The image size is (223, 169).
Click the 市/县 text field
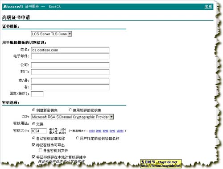click(70, 80)
